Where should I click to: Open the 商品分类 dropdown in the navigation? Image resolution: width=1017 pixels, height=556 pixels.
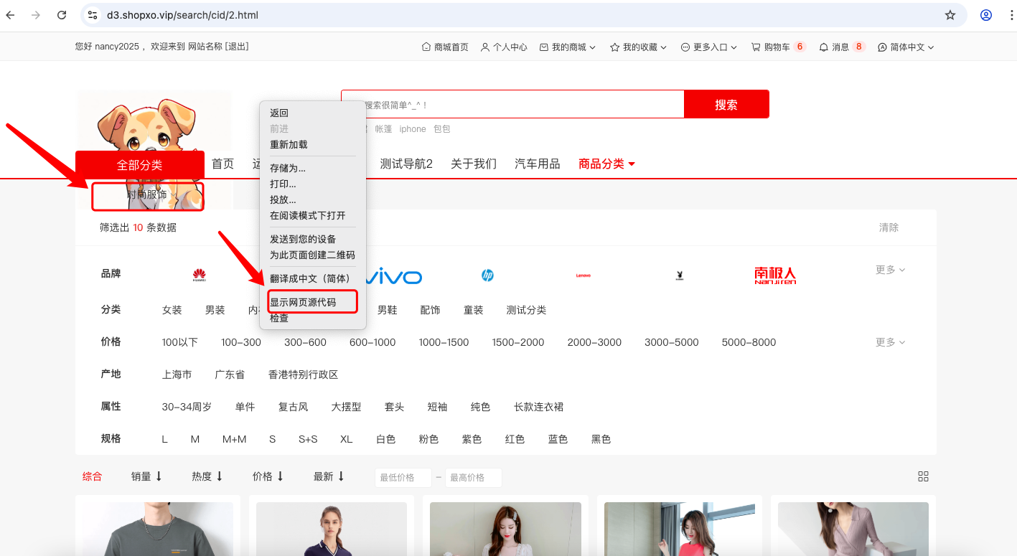(x=607, y=164)
